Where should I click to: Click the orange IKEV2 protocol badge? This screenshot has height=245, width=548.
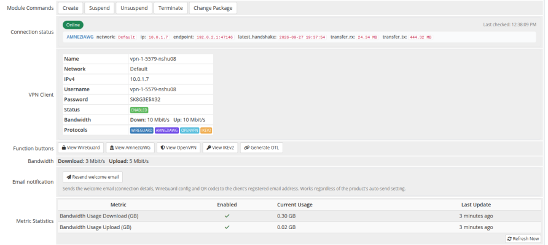click(x=206, y=130)
